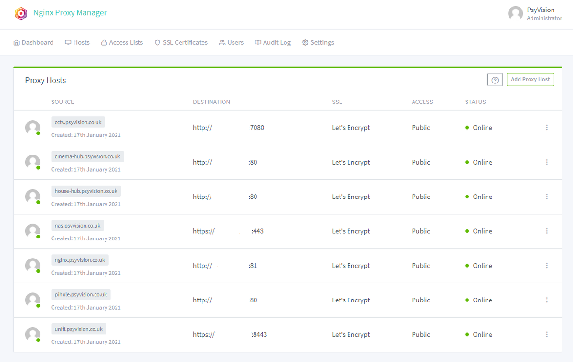Click the Add Proxy Host button
Screen dimensions: 573x362
pos(530,80)
